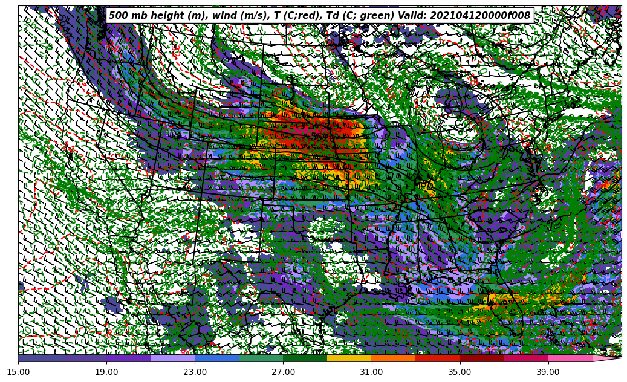Pick the hot pink colorbar segment
The height and width of the screenshot is (382, 627).
tap(570, 358)
